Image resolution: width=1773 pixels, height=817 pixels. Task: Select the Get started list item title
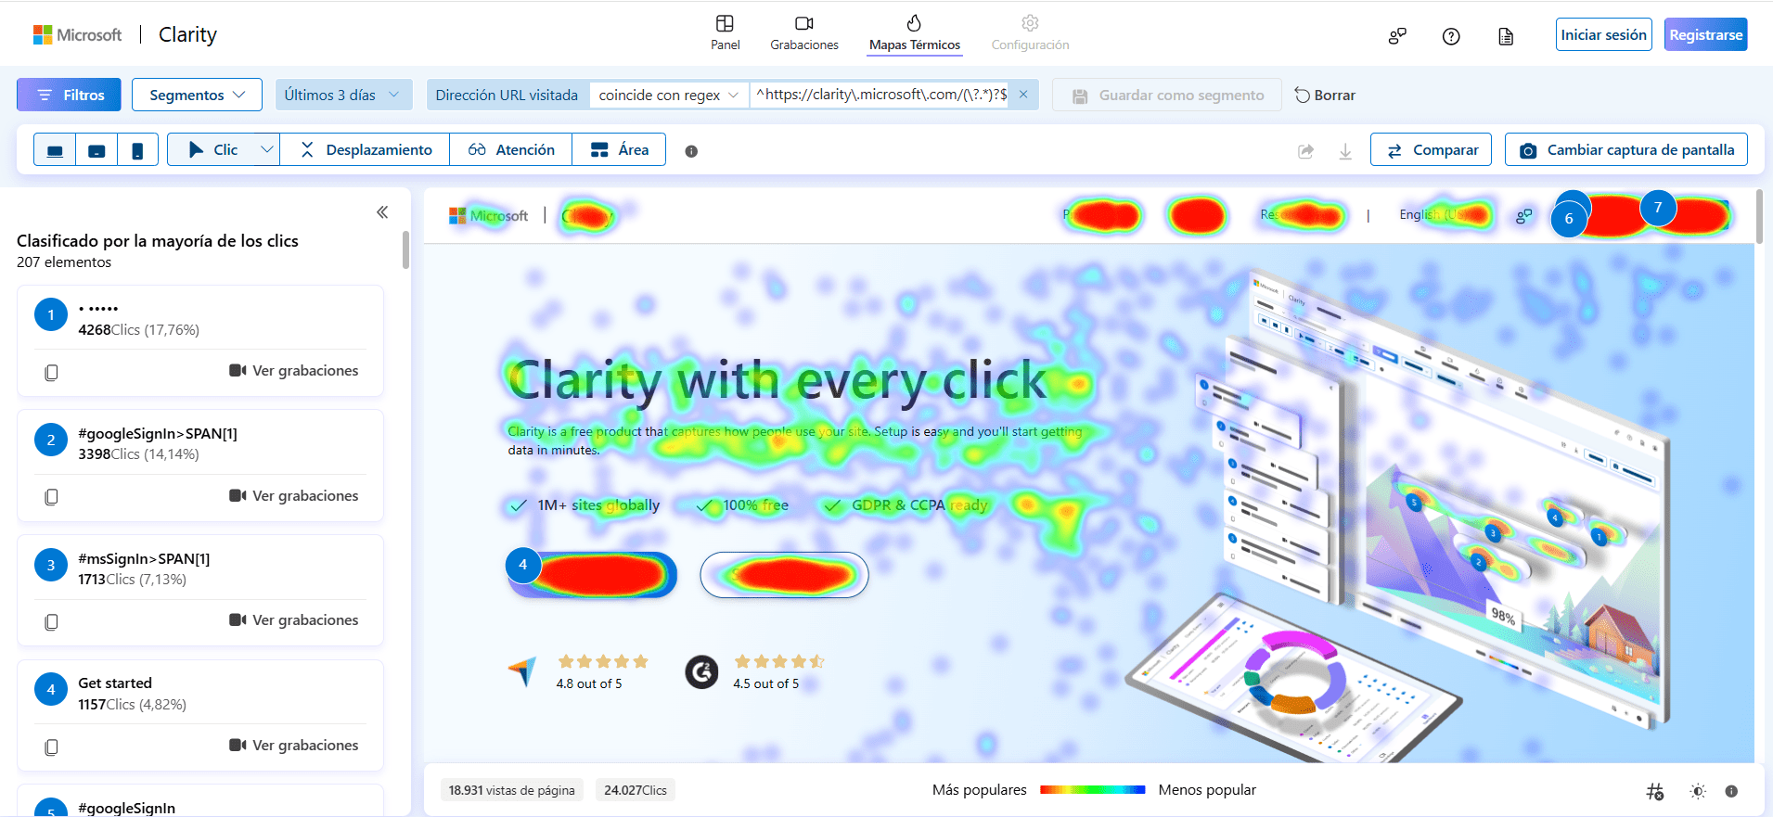[x=115, y=683]
